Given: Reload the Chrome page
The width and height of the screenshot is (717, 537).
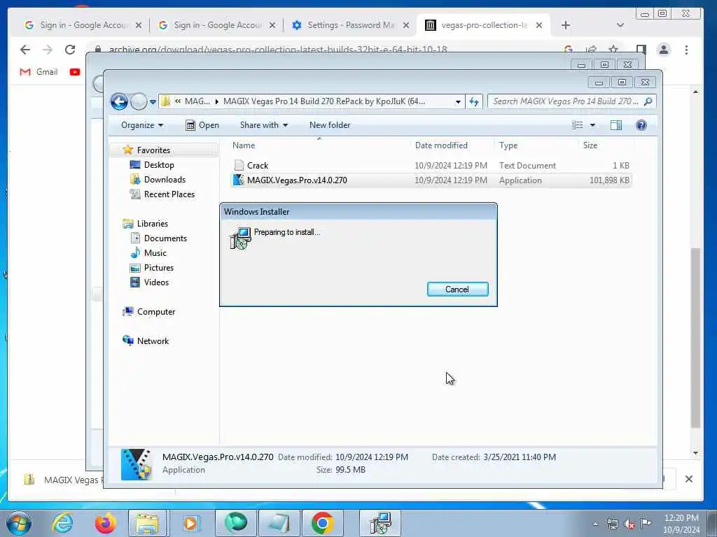Looking at the screenshot, I should click(70, 50).
